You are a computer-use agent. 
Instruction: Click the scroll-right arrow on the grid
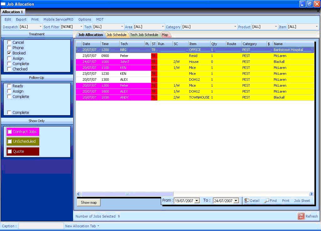[311, 194]
